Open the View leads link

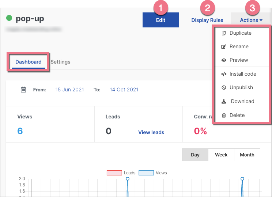click(x=151, y=132)
